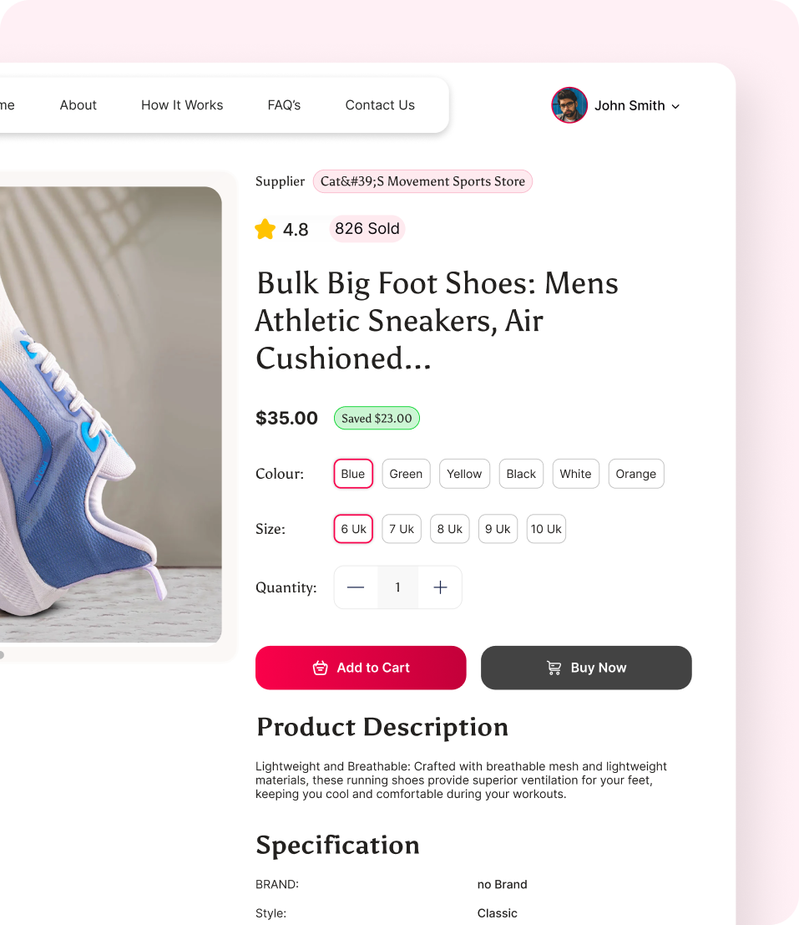The width and height of the screenshot is (799, 925).
Task: Choose the Green colour option
Action: point(406,474)
